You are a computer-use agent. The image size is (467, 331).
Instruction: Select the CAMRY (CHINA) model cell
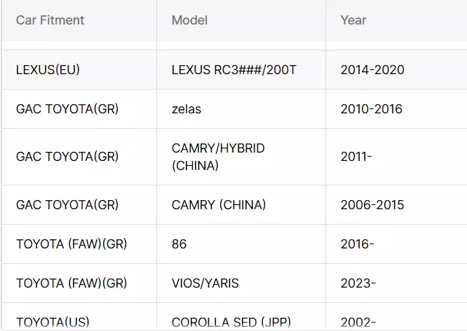(241, 205)
